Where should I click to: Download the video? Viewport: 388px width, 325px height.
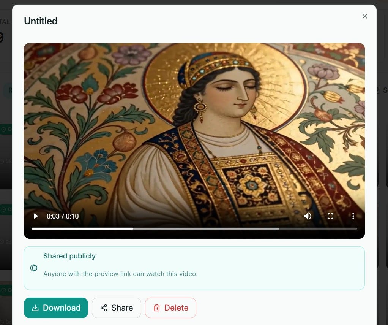(x=56, y=308)
